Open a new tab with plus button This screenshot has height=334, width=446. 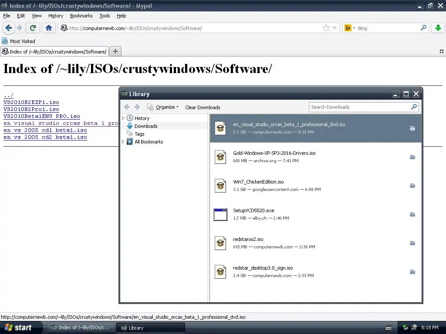pyautogui.click(x=115, y=51)
